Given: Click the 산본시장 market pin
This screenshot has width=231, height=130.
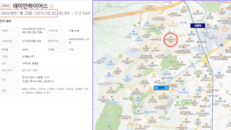Looking at the screenshot, I should [177, 35].
